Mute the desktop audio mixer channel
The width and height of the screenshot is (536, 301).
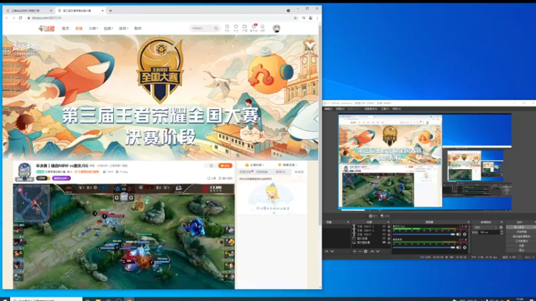coord(458,247)
